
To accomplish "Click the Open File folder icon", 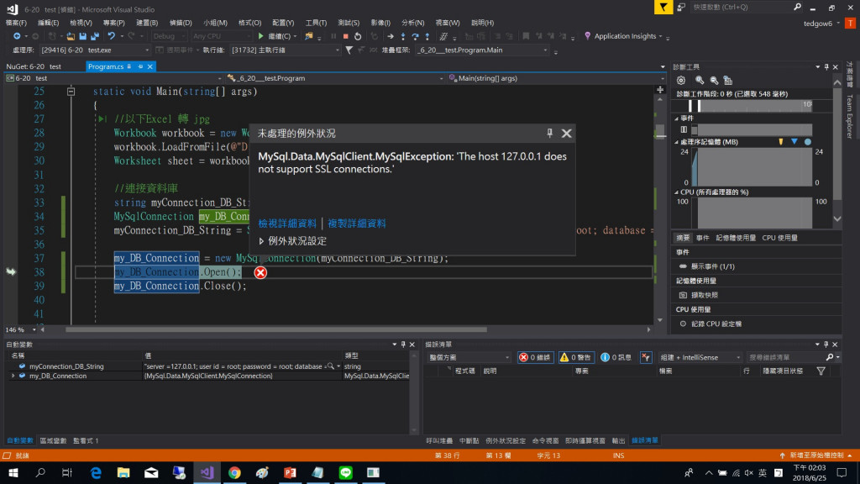I will point(71,36).
